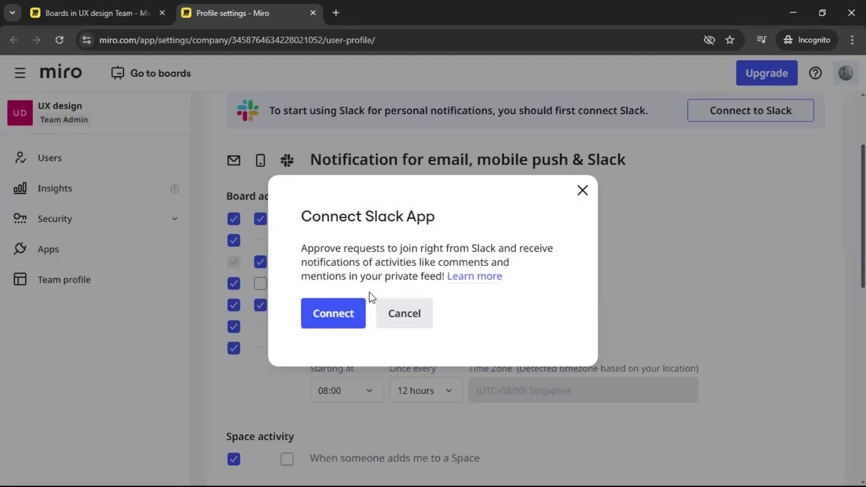Toggle the hamburger sidebar menu

tap(20, 73)
